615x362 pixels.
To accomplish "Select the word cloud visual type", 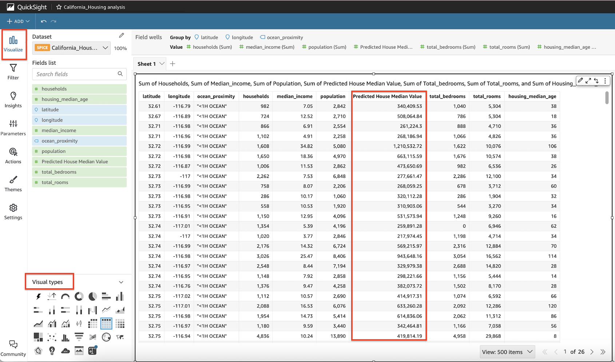I will pyautogui.click(x=66, y=351).
